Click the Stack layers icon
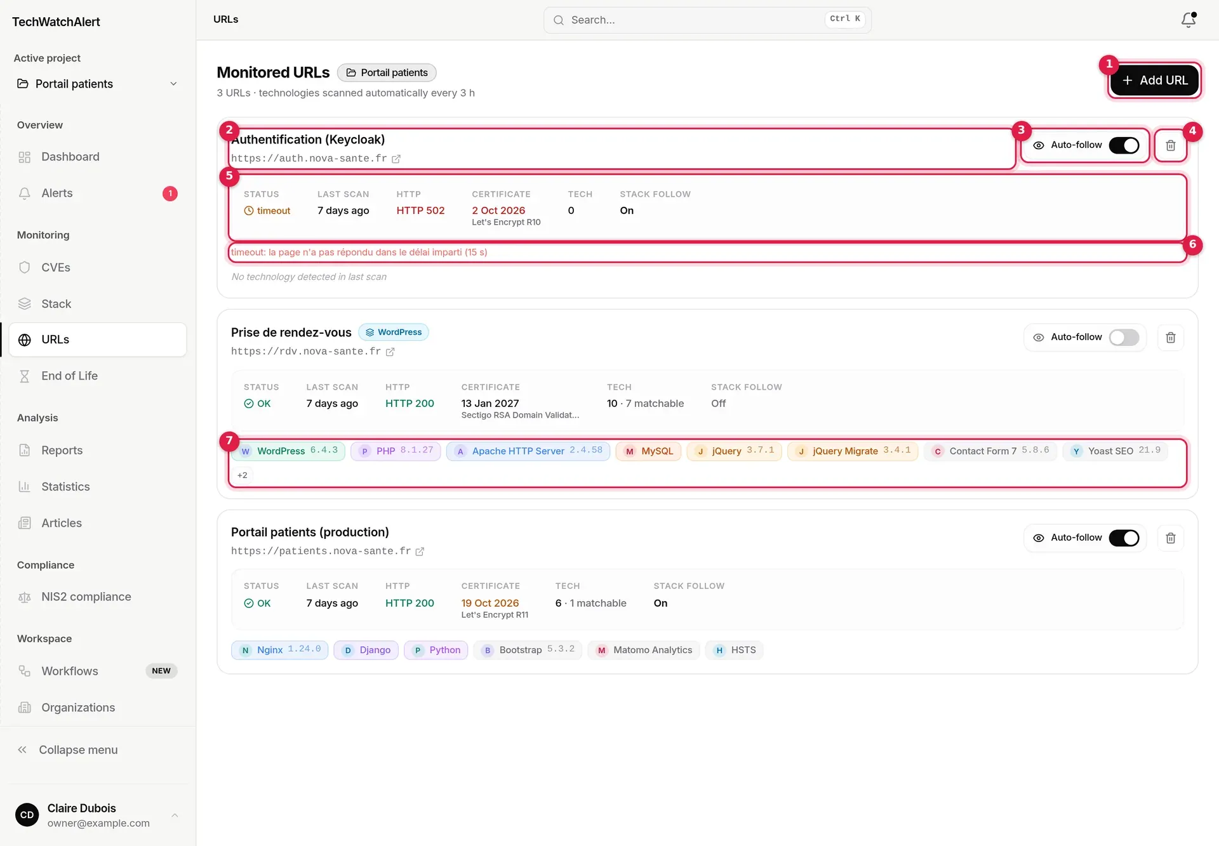 pyautogui.click(x=25, y=303)
